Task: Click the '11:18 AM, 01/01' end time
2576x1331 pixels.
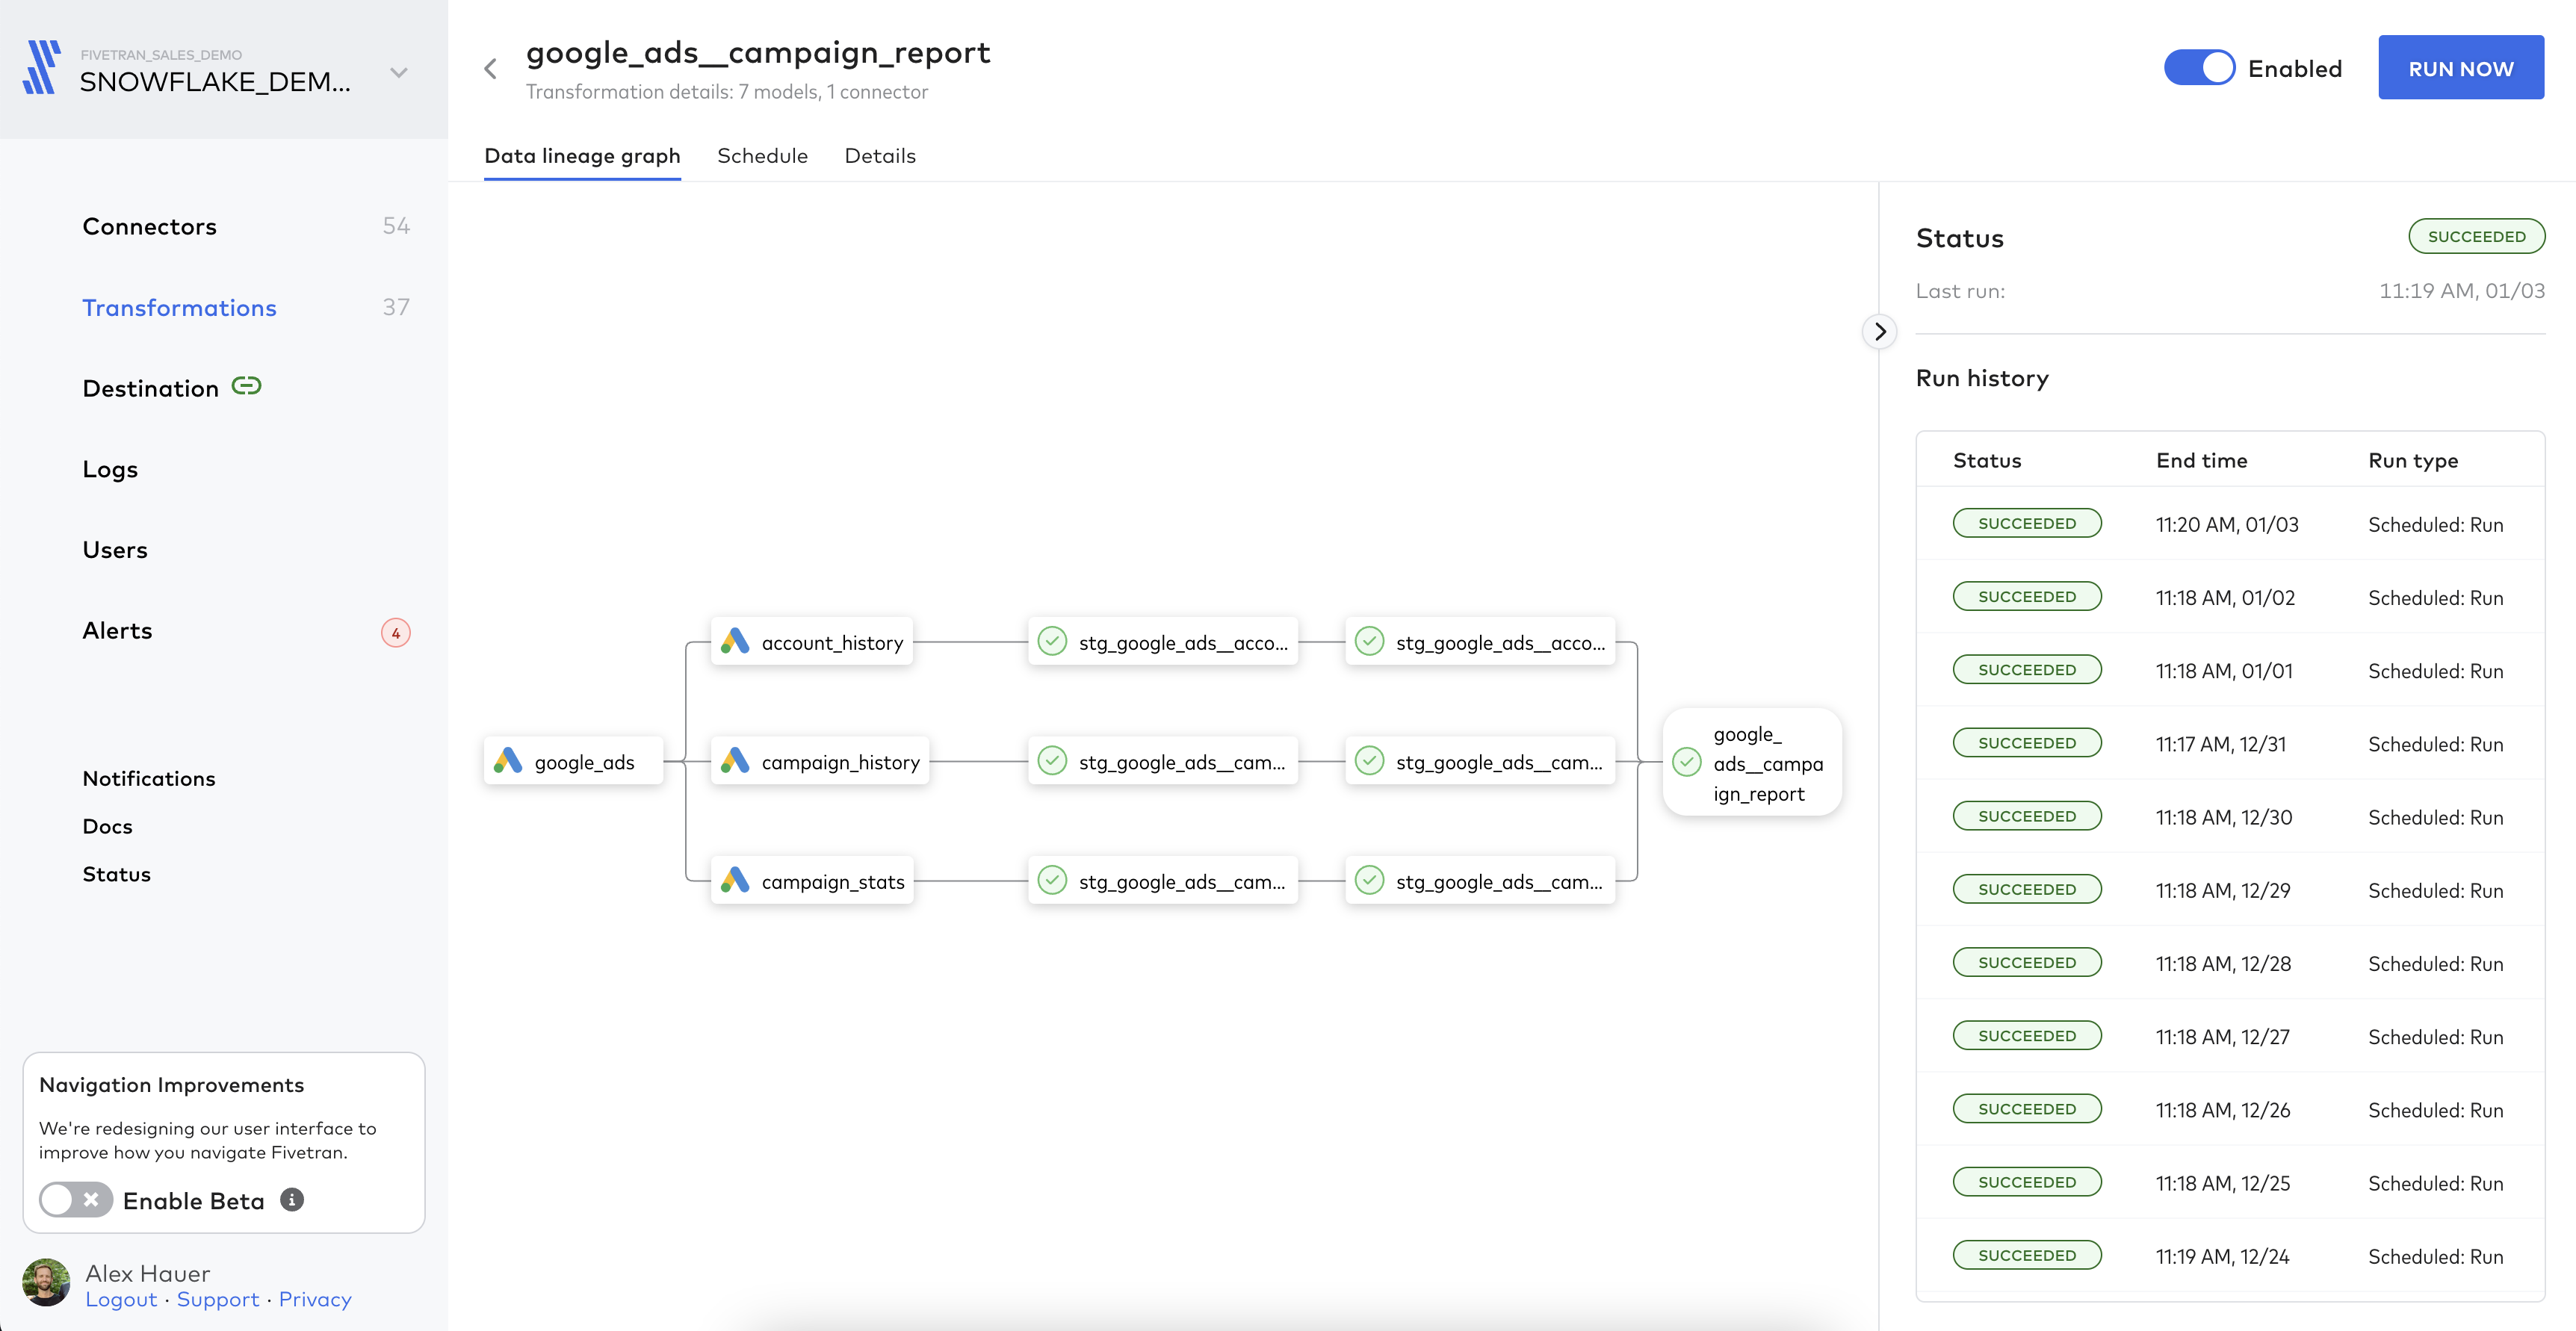Action: 2224,671
